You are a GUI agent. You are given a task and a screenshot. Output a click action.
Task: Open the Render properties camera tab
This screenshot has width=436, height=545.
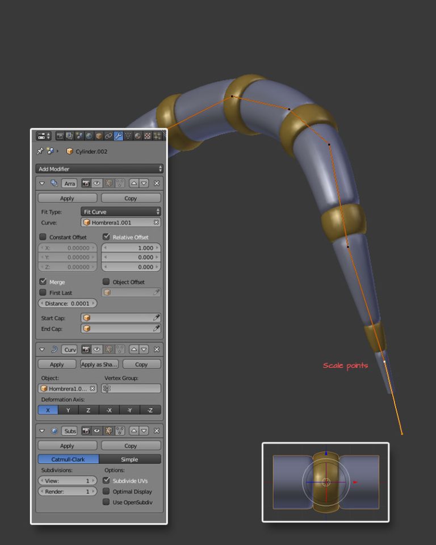tap(60, 136)
